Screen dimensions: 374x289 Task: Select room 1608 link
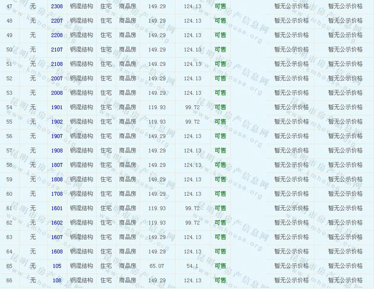tap(57, 252)
